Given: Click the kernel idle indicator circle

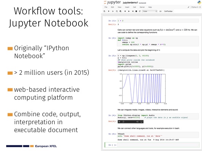Looking at the screenshot, I should click(x=200, y=7).
